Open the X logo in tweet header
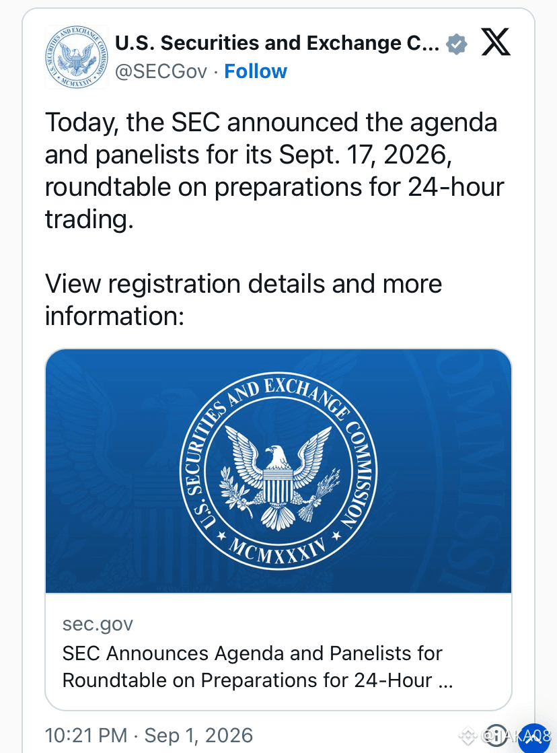Viewport: 557px width, 753px height. 496,42
